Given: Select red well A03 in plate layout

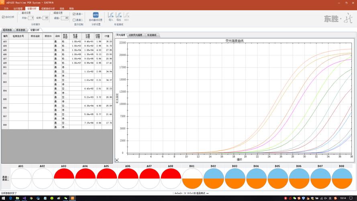Looking at the screenshot, I should (x=64, y=178).
